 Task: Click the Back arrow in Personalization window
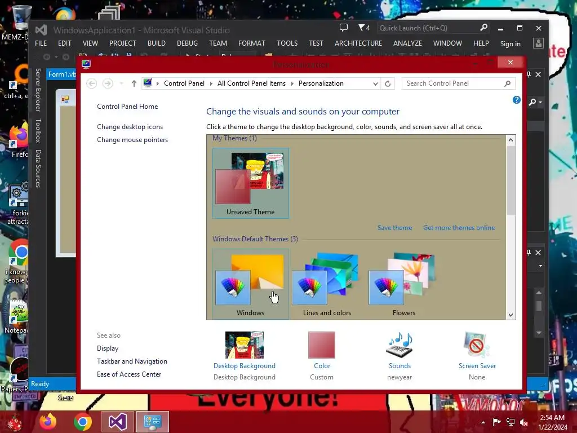[x=92, y=83]
